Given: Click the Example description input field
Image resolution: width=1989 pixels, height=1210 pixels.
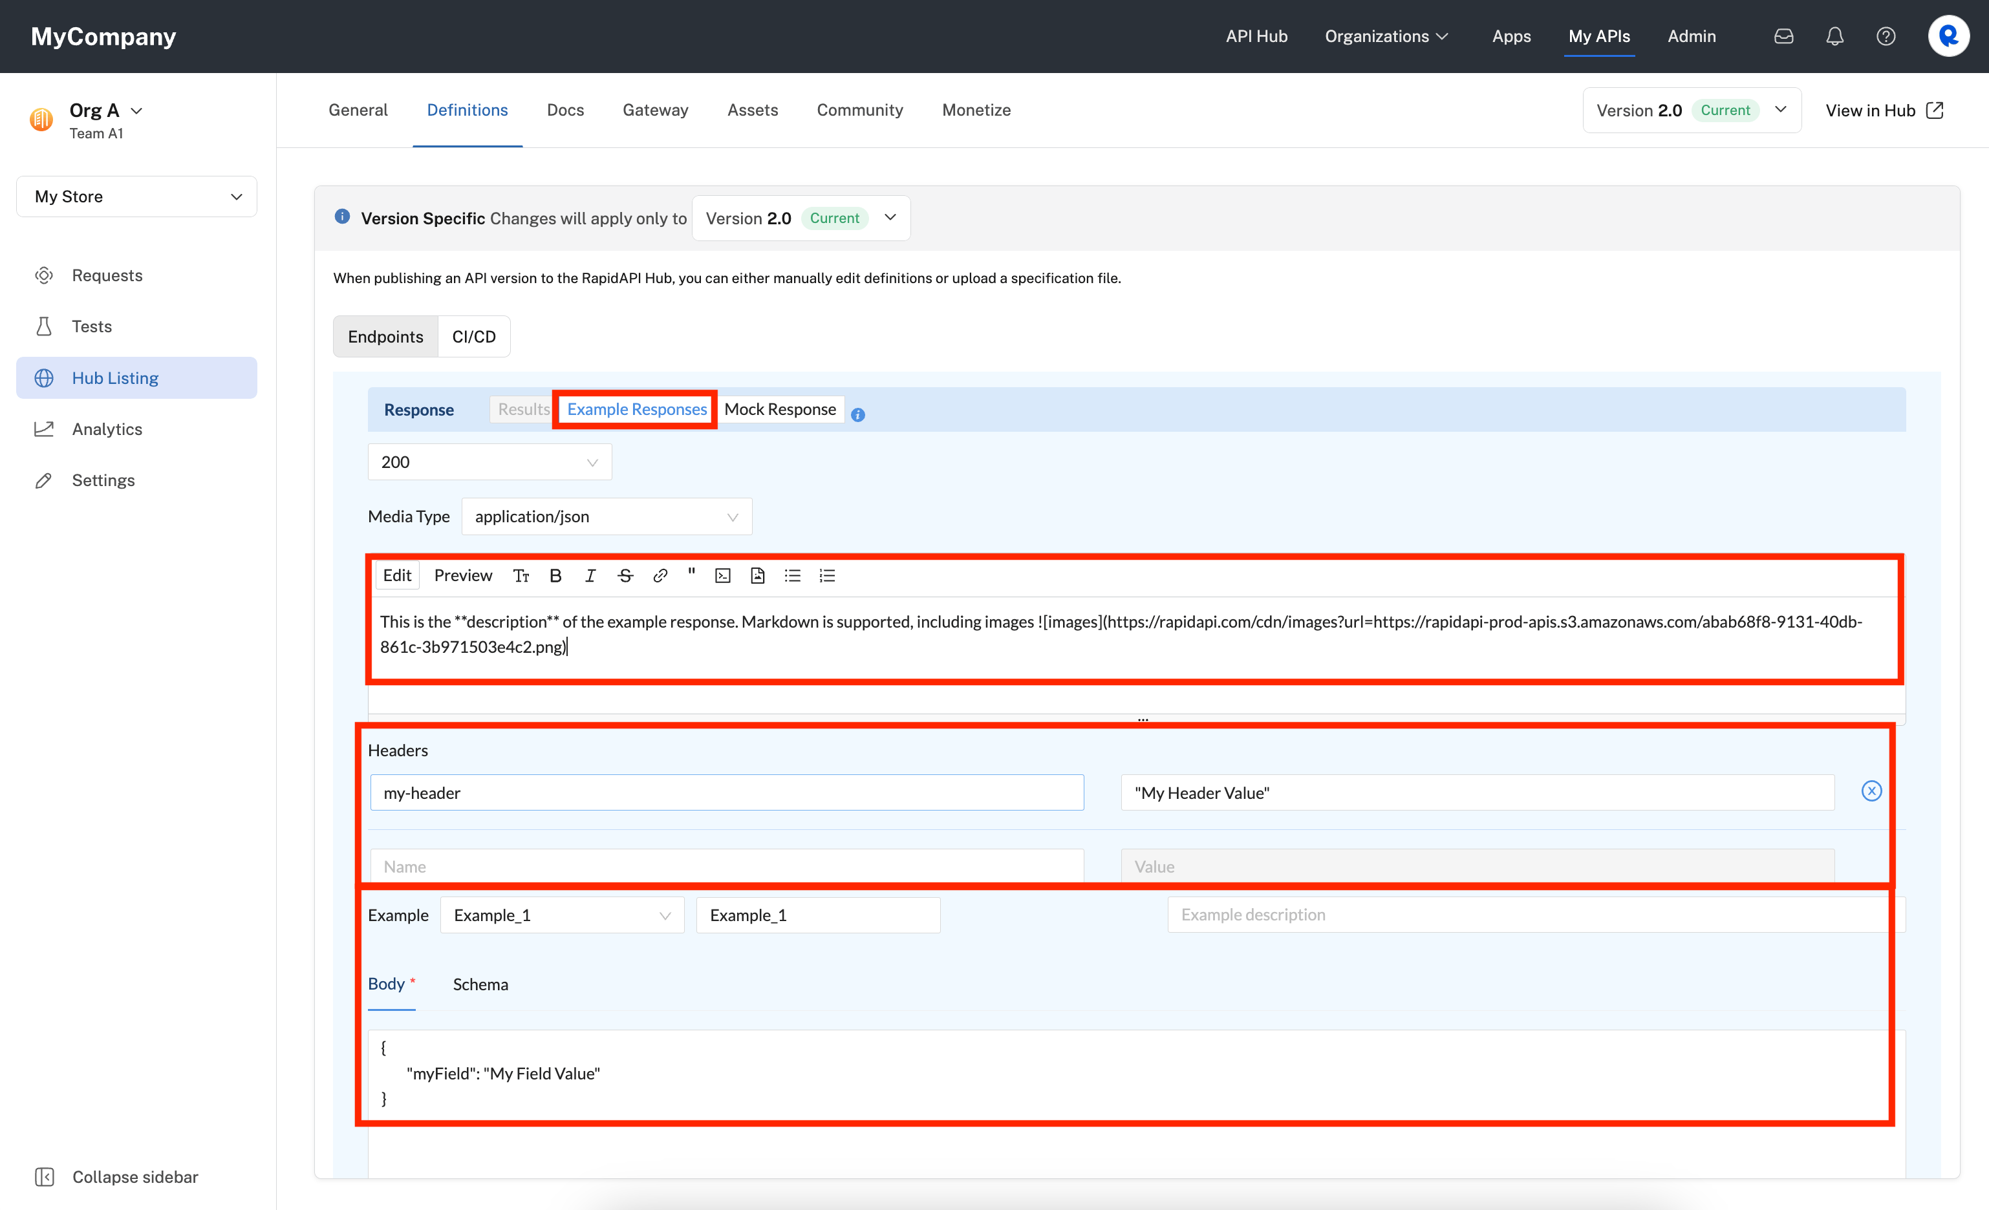Looking at the screenshot, I should (x=1525, y=915).
